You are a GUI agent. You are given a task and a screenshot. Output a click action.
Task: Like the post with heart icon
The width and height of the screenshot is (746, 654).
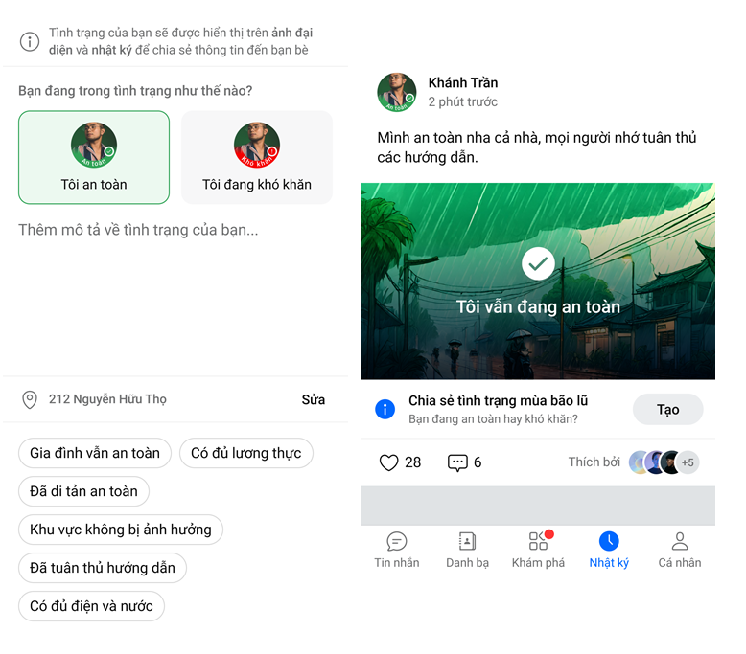pos(388,462)
